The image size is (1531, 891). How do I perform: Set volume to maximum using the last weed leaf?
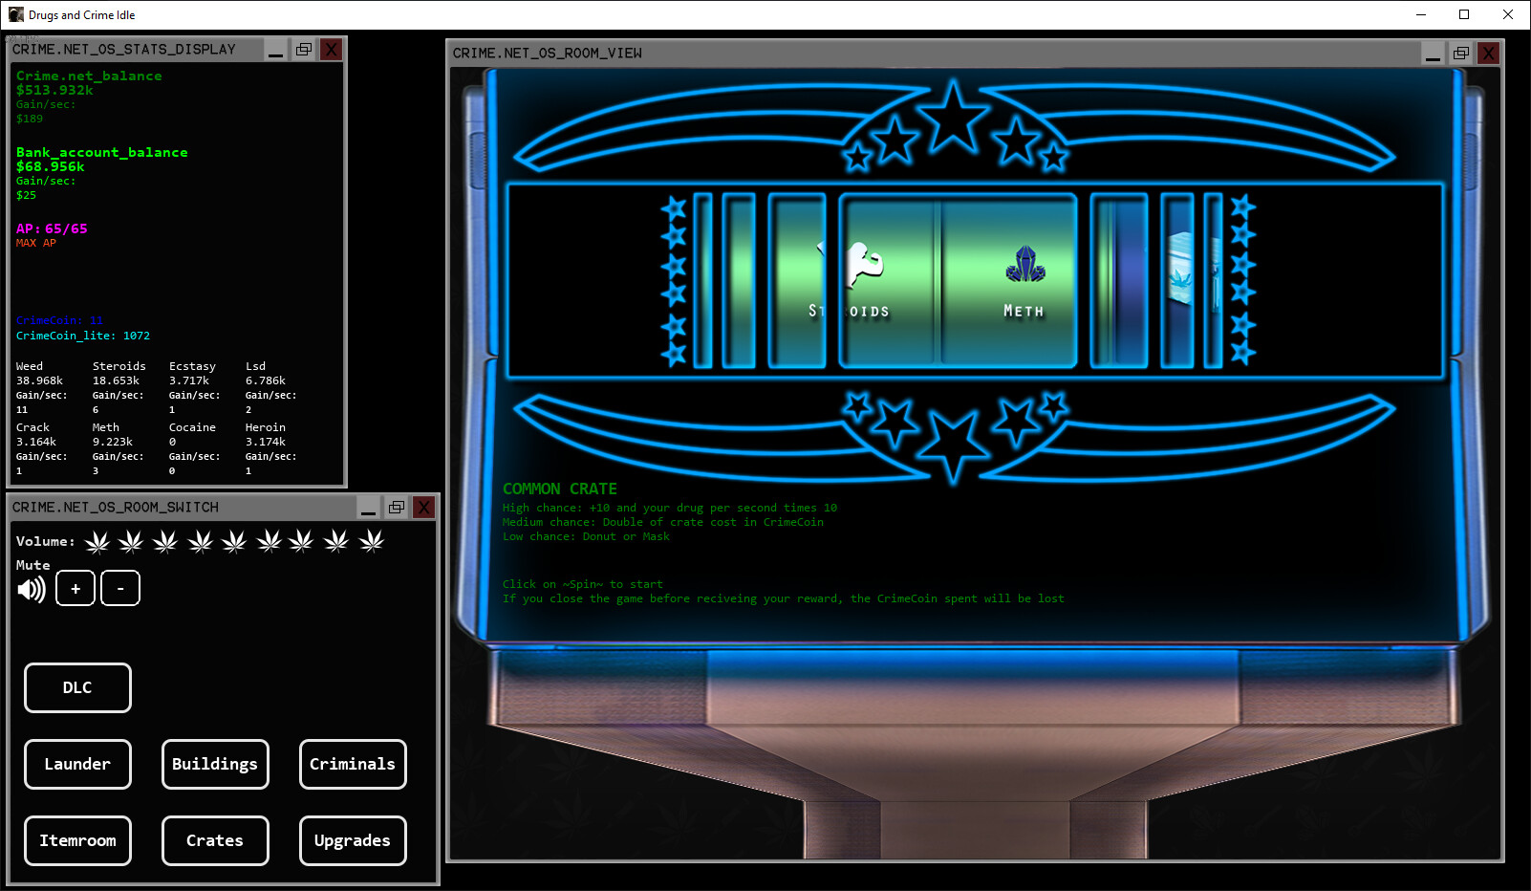(372, 540)
